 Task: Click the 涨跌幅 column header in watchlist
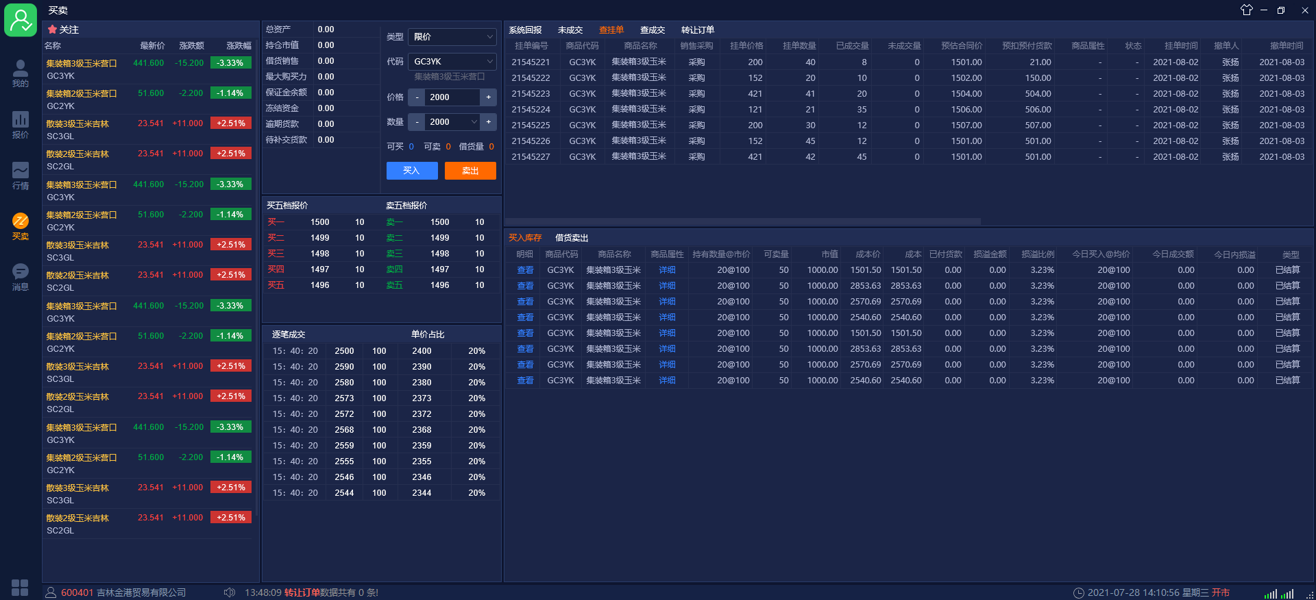click(239, 46)
